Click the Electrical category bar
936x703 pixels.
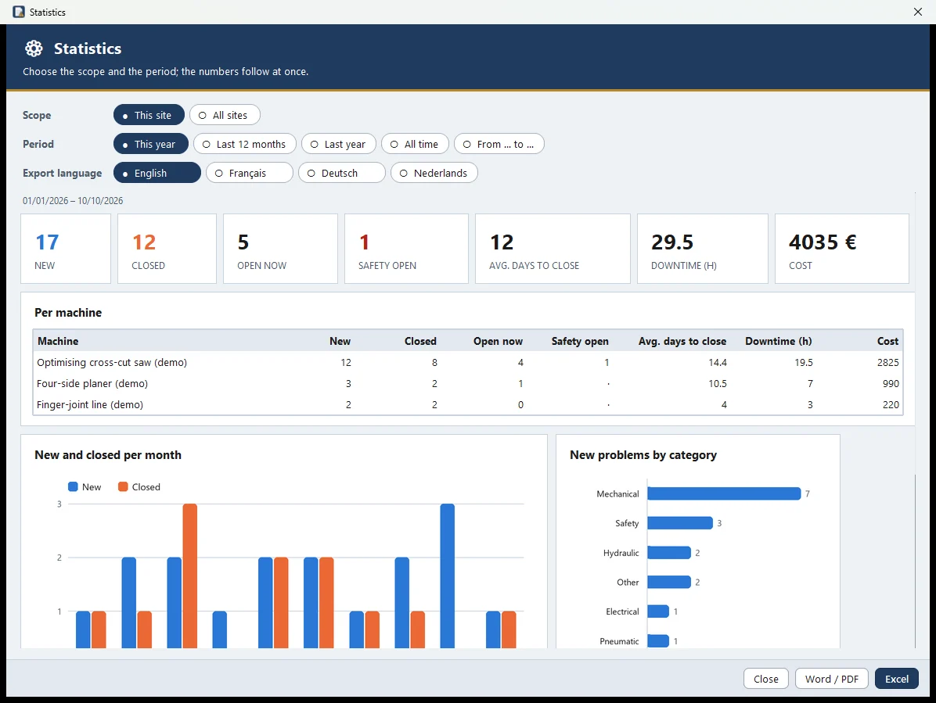(x=658, y=612)
